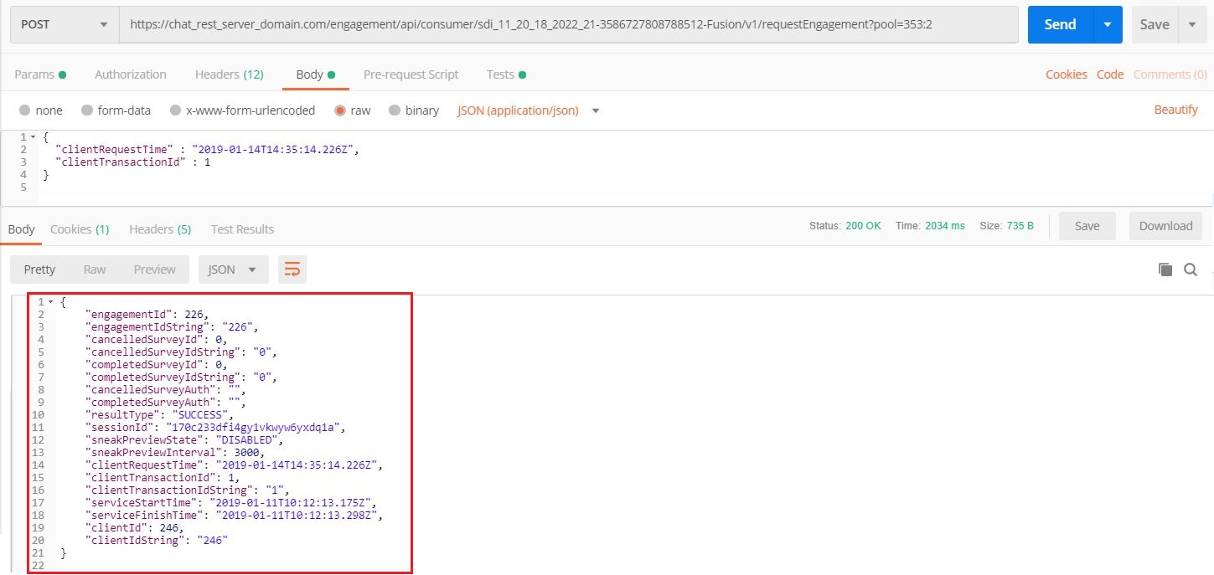Select the form-data body type
1214x575 pixels.
click(116, 110)
